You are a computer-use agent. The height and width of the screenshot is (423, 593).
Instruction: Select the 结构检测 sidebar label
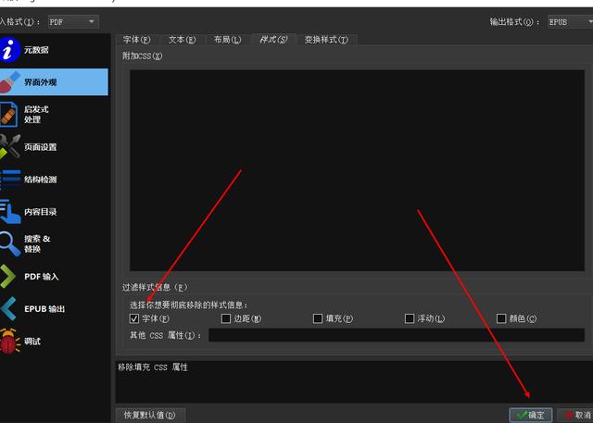(41, 180)
